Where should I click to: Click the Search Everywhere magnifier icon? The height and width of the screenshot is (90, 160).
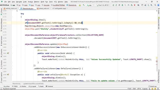[155, 5]
